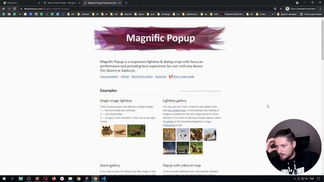Viewport: 324px width, 182px height.
Task: Click the 'Zoom-gallery' example title
Action: pos(110,165)
